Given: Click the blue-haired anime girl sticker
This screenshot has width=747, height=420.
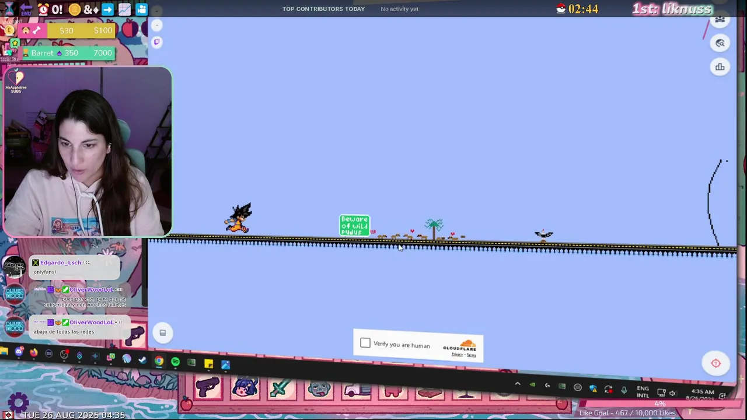Looking at the screenshot, I should point(245,388).
